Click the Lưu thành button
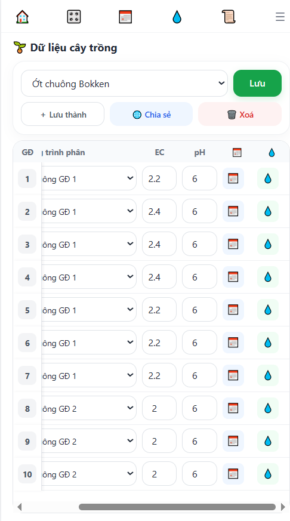The height and width of the screenshot is (521, 290). click(x=63, y=115)
